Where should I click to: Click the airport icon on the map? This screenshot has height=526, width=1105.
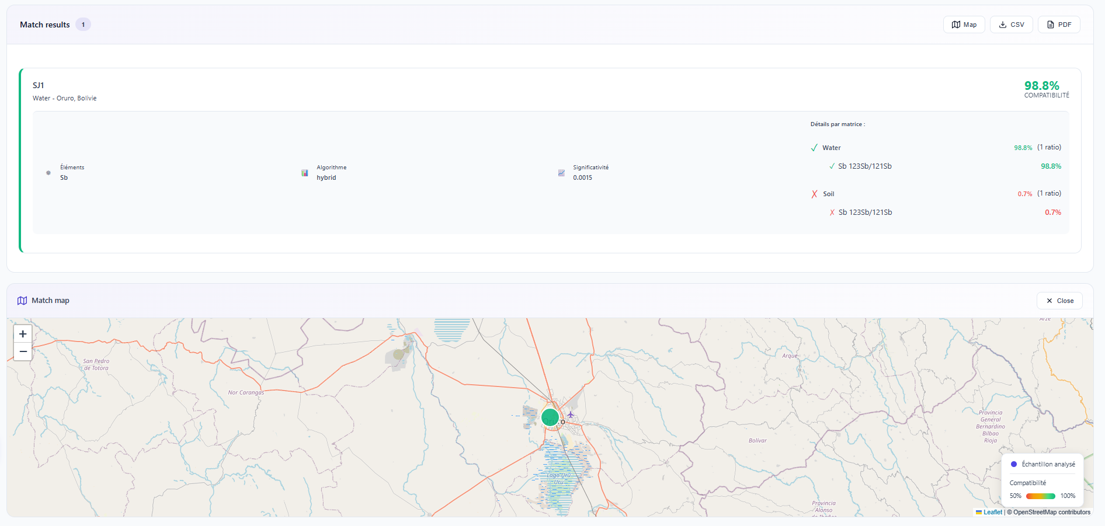[571, 414]
